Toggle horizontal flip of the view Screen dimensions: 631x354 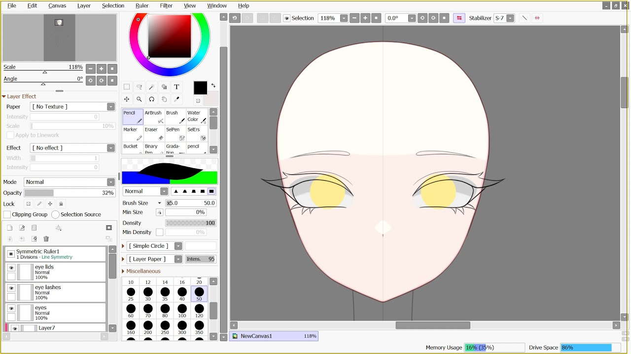(x=459, y=18)
